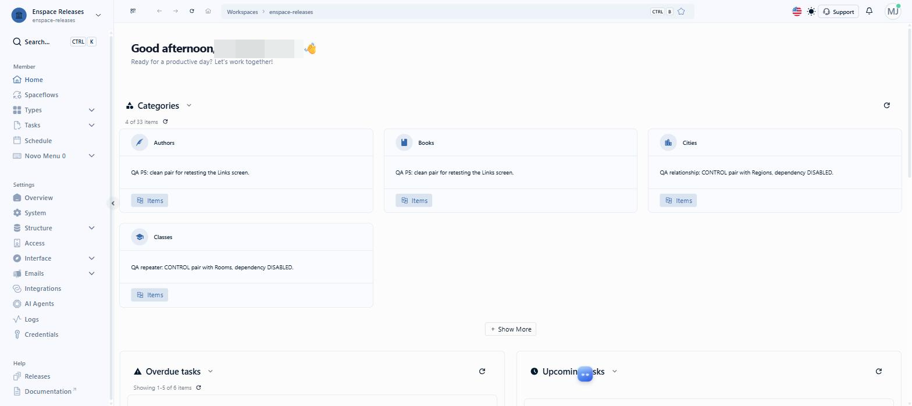Open Items for the Classes card
The height and width of the screenshot is (406, 912).
point(149,295)
